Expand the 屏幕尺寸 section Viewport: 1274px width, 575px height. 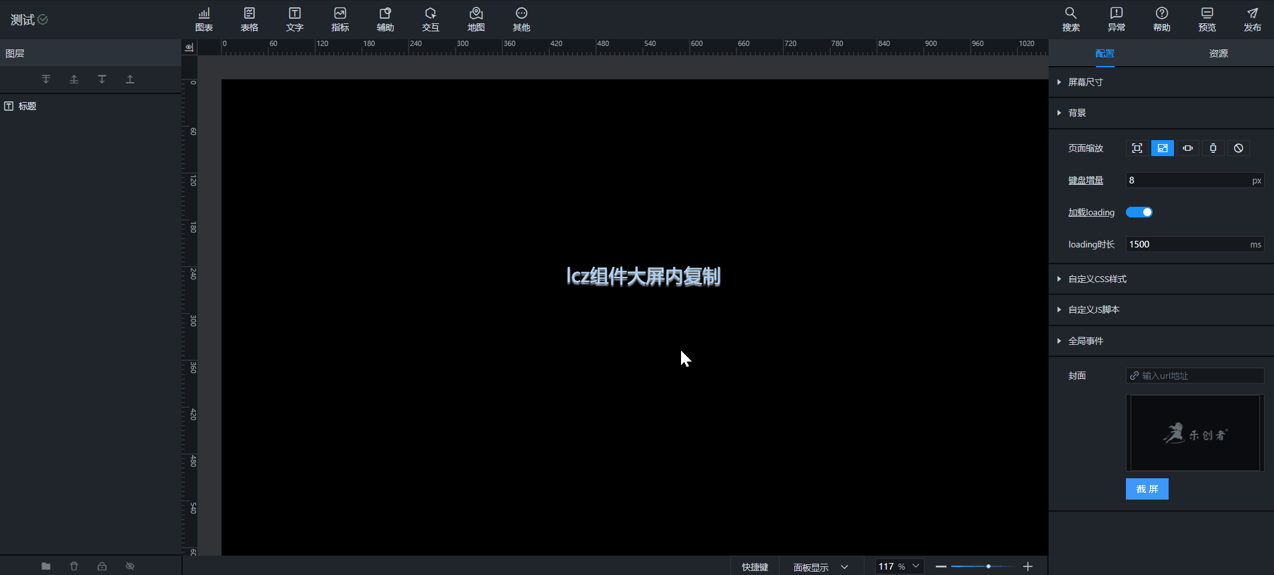(x=1085, y=82)
